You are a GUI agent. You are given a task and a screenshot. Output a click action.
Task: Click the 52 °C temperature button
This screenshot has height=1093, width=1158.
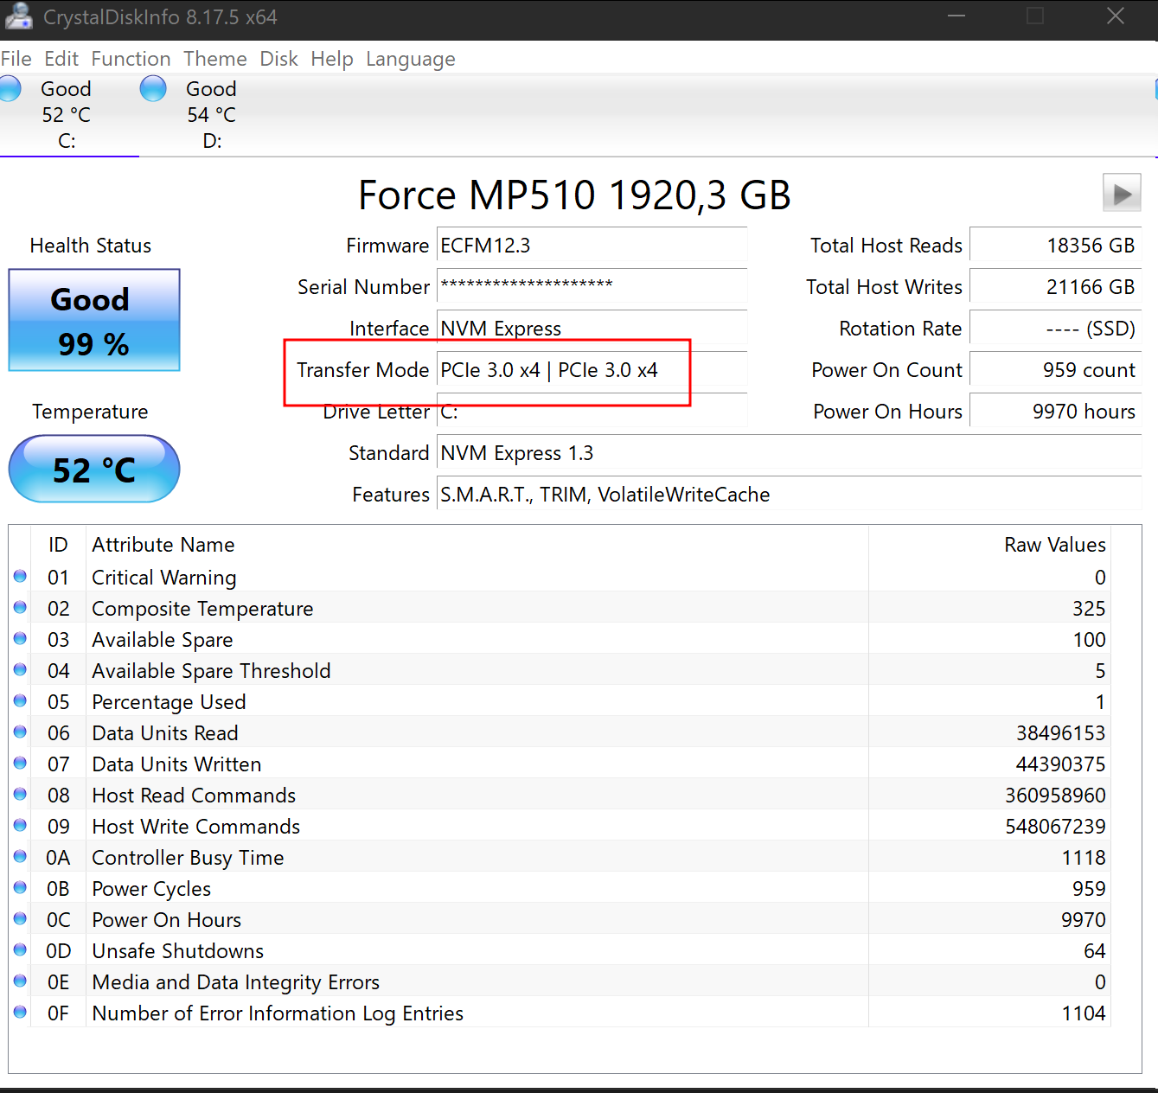coord(94,469)
